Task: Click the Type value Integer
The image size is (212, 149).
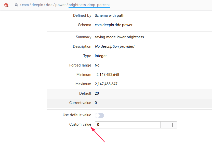Action: point(101,56)
